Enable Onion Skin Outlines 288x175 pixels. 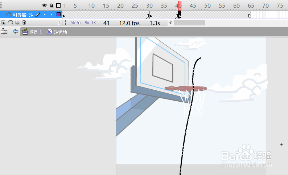click(x=79, y=23)
